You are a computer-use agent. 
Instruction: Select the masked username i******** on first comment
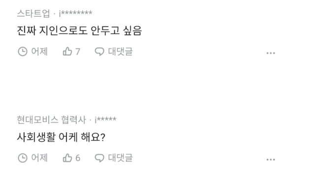pyautogui.click(x=75, y=13)
